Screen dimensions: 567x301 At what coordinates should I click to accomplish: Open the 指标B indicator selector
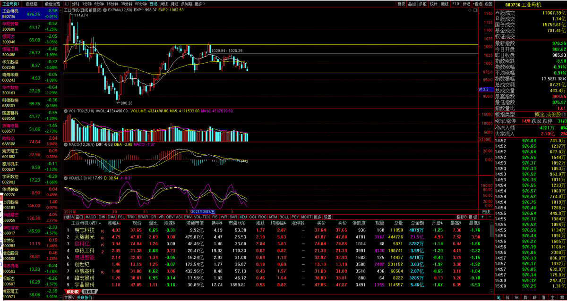tap(462, 217)
